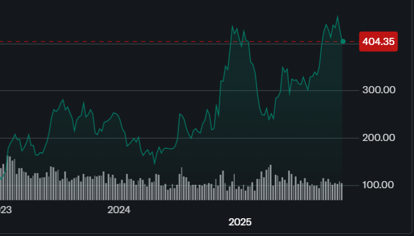The height and width of the screenshot is (236, 414).
Task: Click the partially visible 2023 year label
Action: pyautogui.click(x=6, y=210)
